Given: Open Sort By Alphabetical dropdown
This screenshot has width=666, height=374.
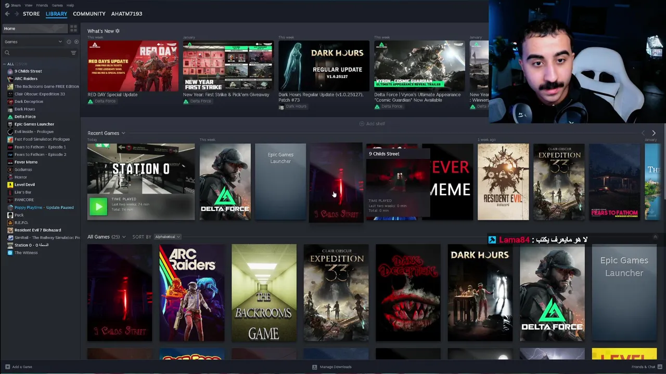Looking at the screenshot, I should 167,237.
